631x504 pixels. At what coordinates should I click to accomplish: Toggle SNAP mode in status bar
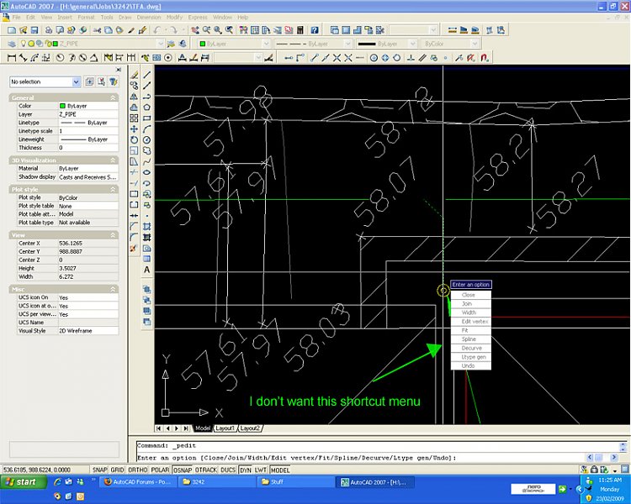99,470
